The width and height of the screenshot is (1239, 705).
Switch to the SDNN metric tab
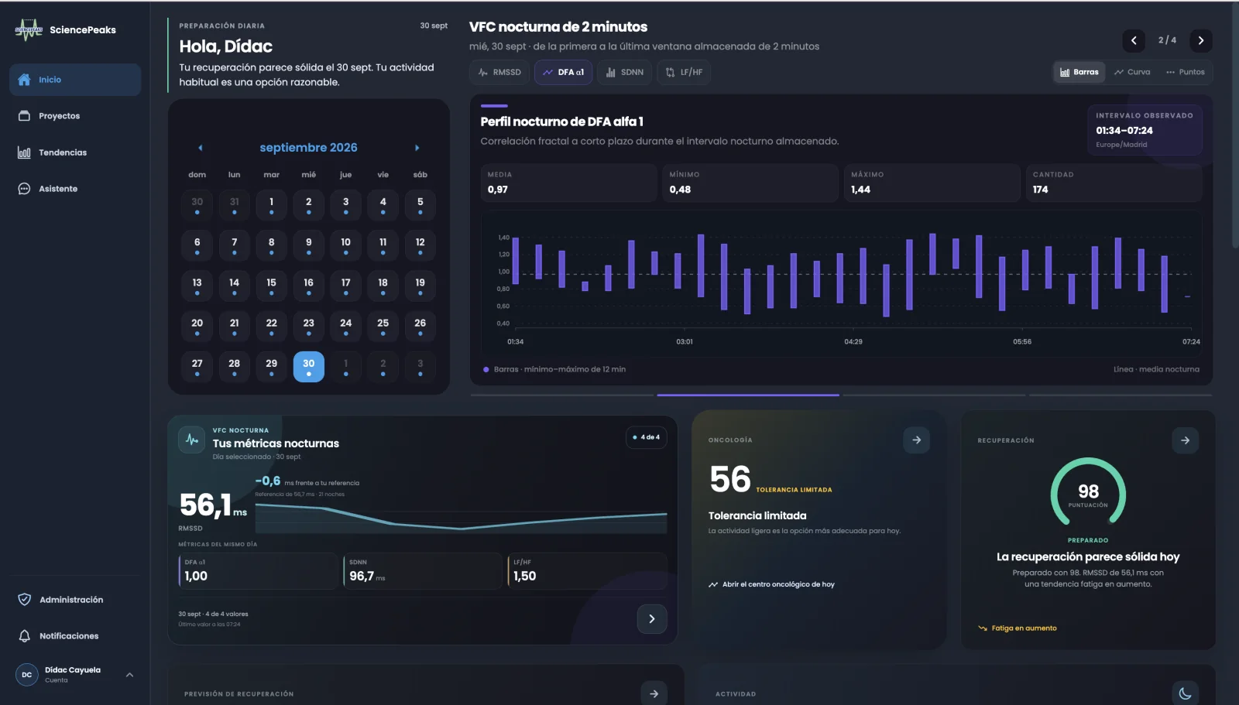[625, 72]
